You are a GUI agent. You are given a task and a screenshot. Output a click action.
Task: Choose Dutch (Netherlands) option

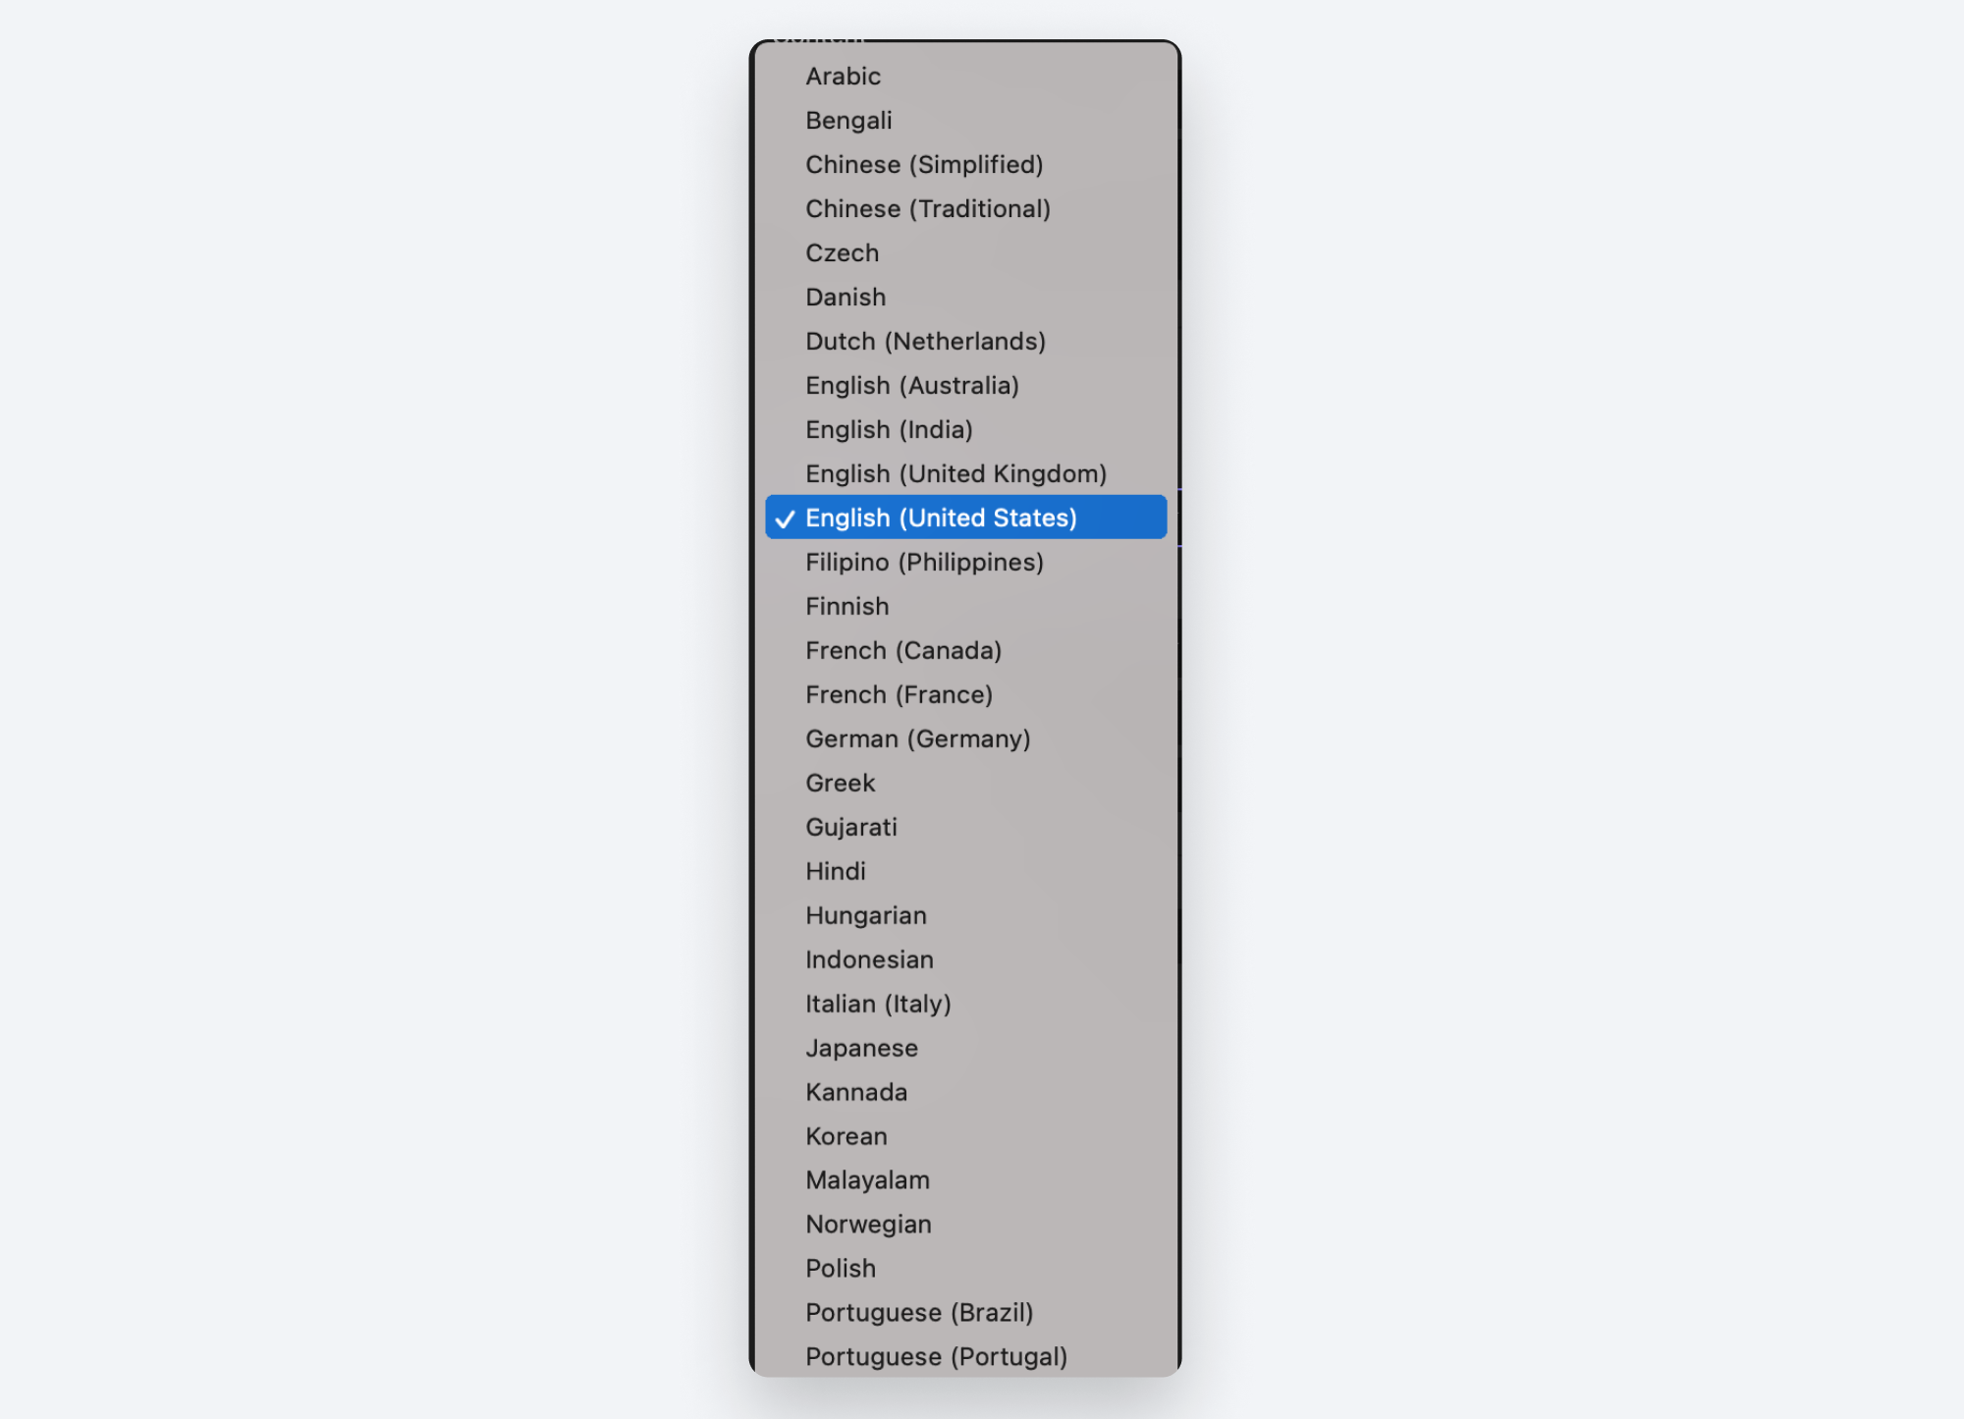coord(926,340)
